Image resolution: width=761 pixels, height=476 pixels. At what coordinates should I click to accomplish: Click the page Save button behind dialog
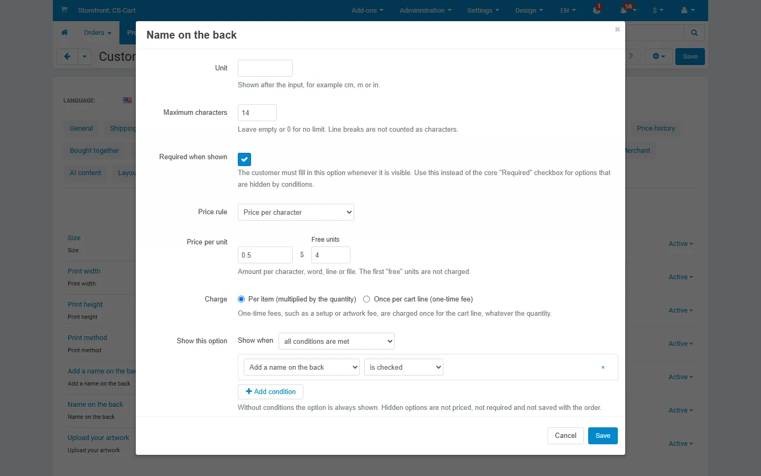(x=690, y=57)
